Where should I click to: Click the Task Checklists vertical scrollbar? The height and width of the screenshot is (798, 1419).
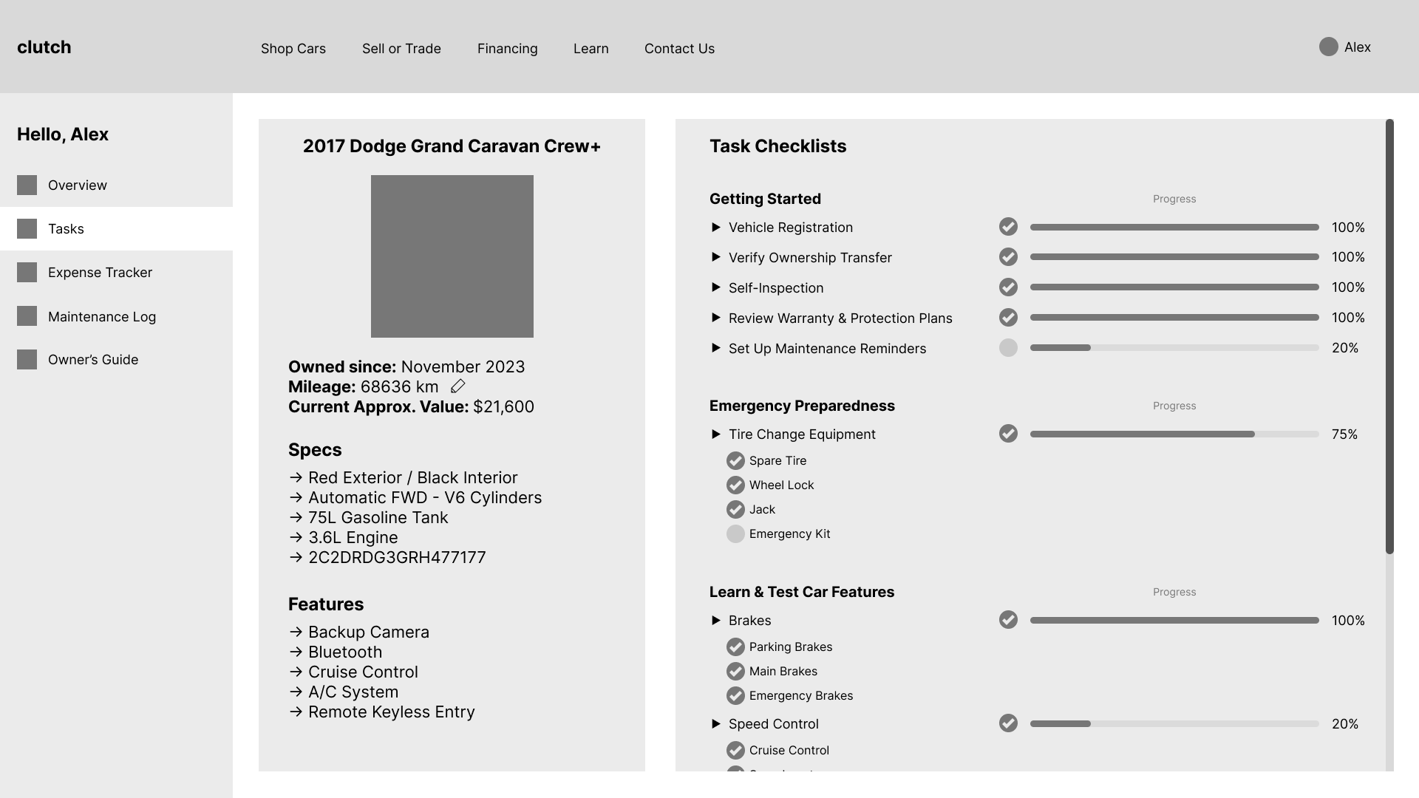1389,336
